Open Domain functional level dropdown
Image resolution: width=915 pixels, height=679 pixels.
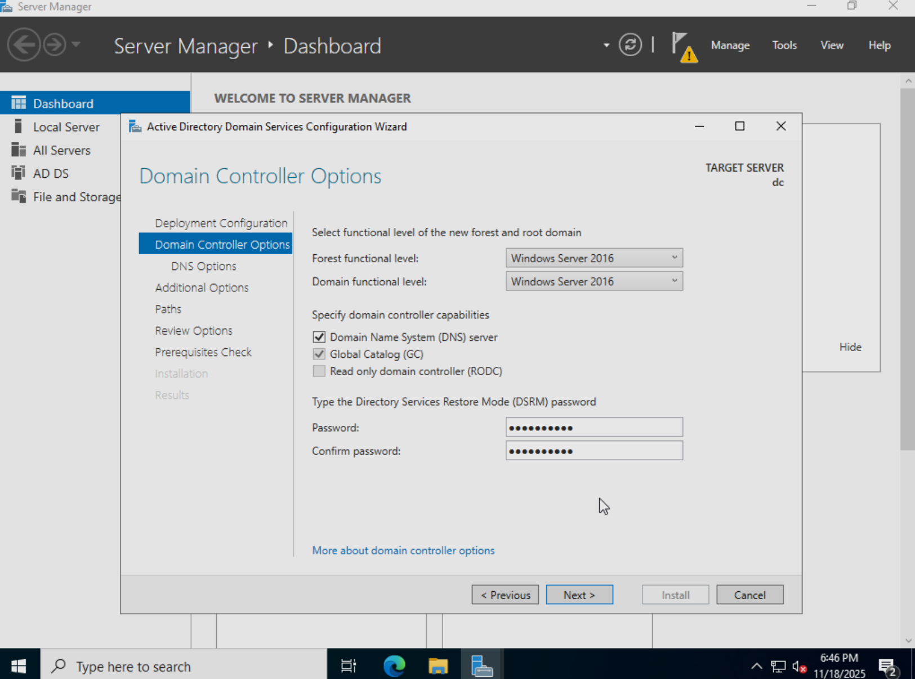click(x=594, y=281)
